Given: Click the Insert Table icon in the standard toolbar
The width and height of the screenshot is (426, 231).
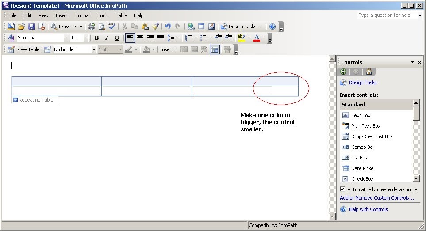Looking at the screenshot, I should click(x=201, y=27).
